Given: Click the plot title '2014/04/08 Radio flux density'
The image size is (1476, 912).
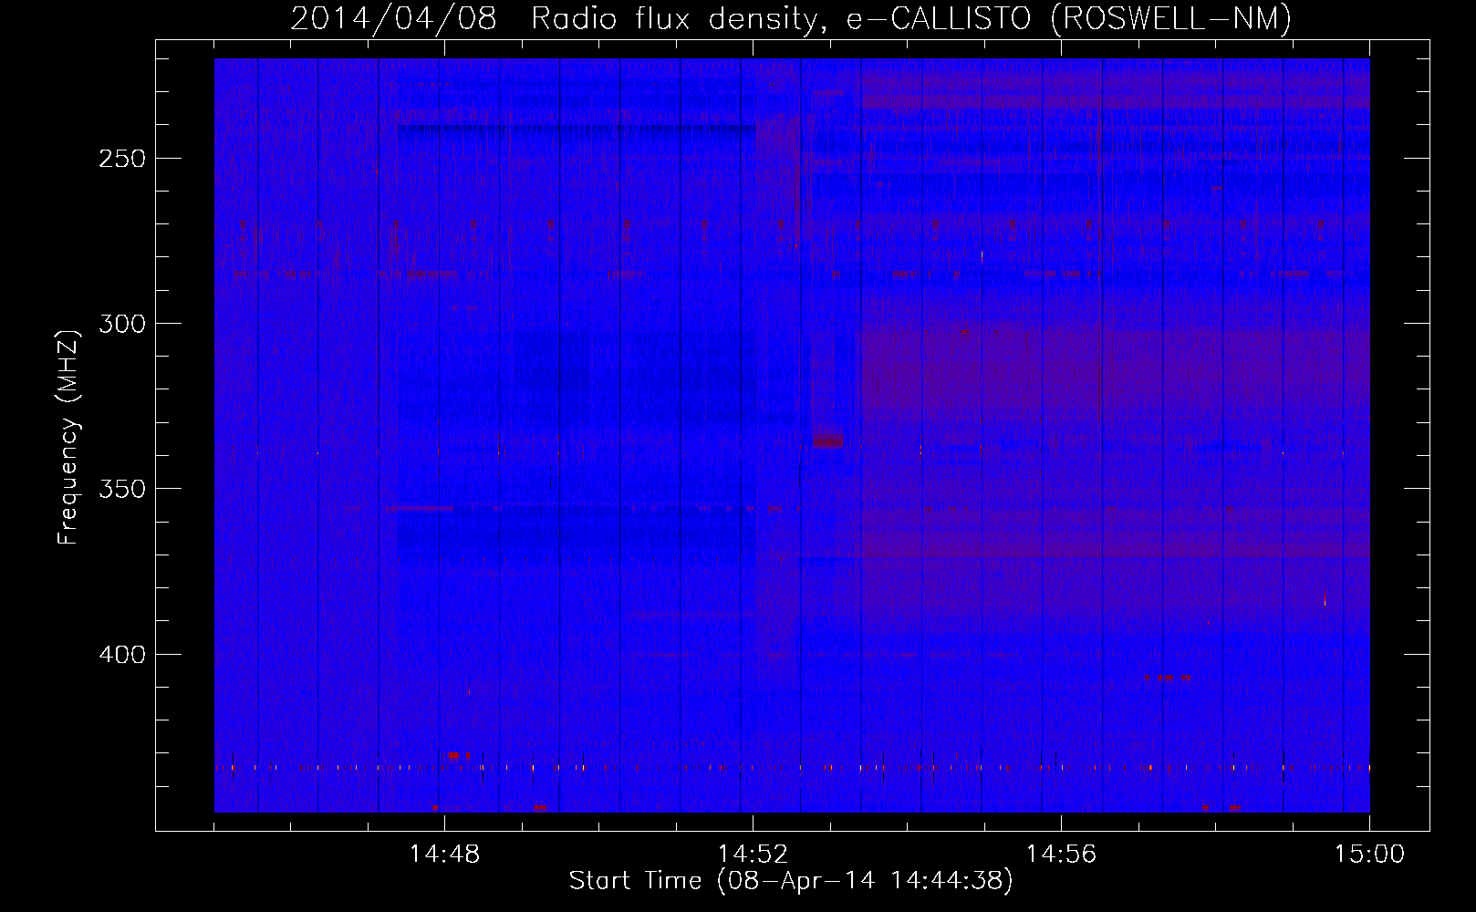Looking at the screenshot, I should 791,18.
